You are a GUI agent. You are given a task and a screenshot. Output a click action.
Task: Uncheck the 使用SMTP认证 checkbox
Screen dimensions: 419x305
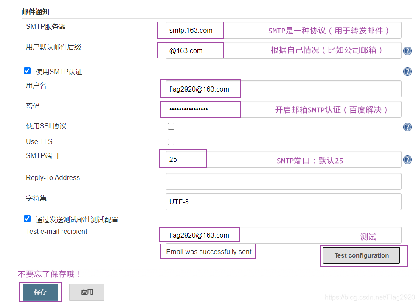click(27, 71)
